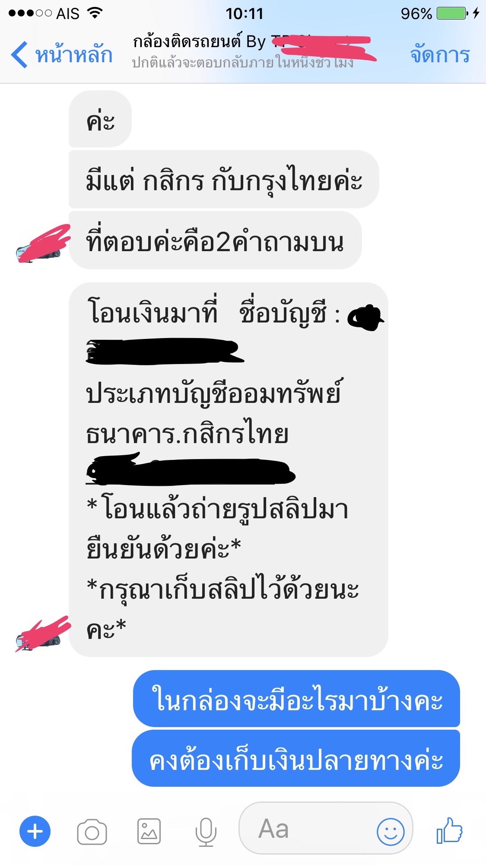Screen dimensions: 486x865
Task: Open the กล้องติดรถยนต์ page title
Action: 199,41
